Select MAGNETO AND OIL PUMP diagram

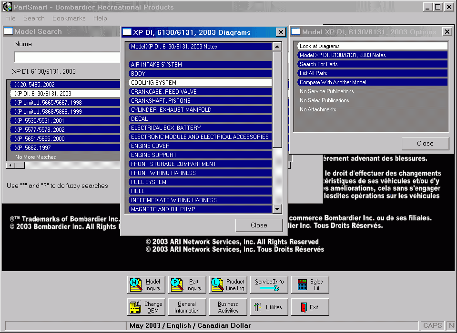coord(200,209)
